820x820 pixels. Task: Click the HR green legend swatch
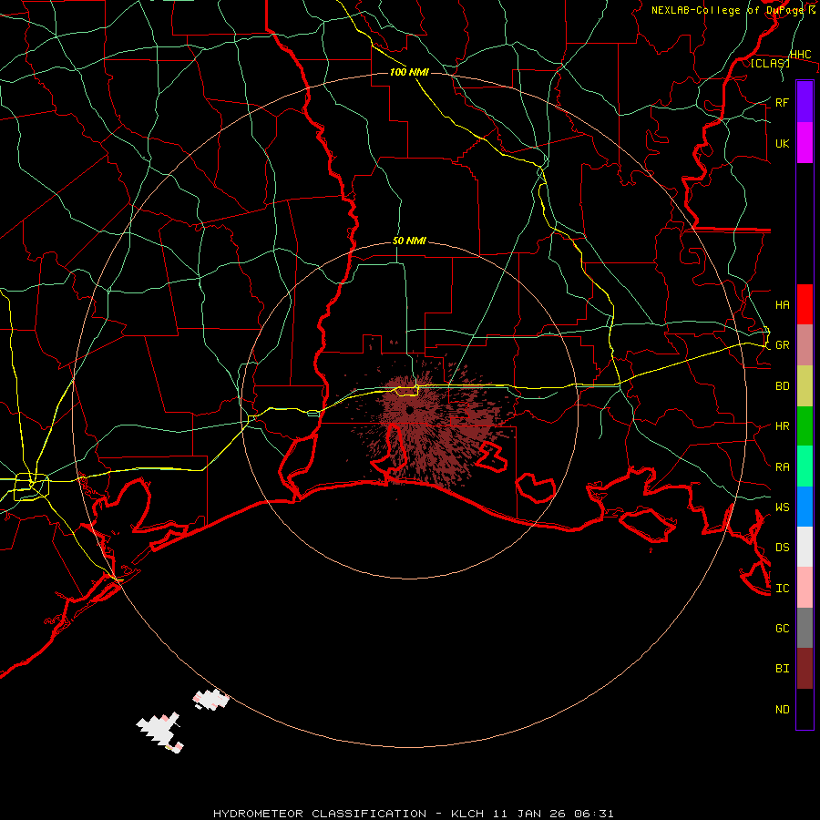point(805,426)
